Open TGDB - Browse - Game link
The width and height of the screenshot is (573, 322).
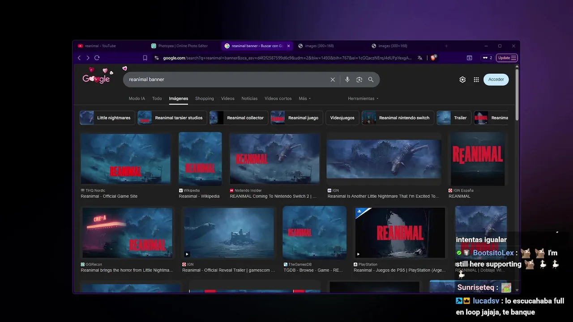click(313, 270)
